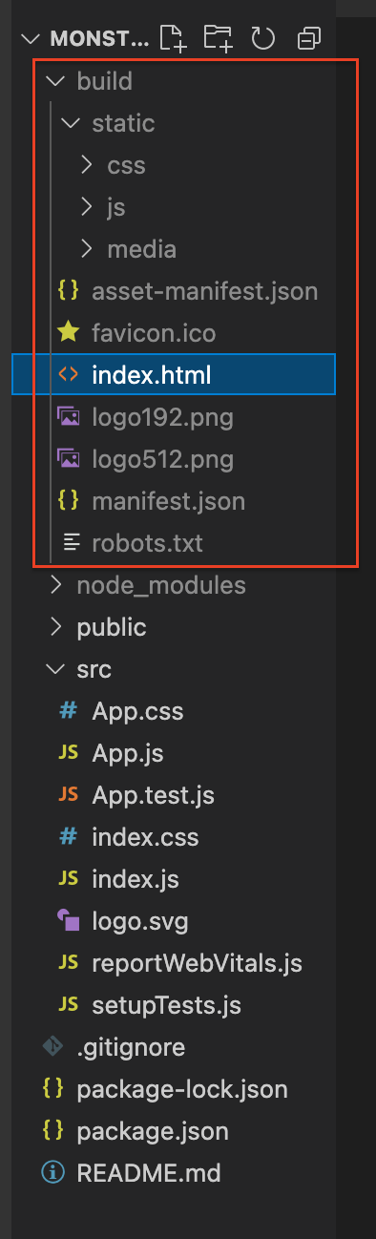Image resolution: width=376 pixels, height=1239 pixels.
Task: Click the New File icon
Action: point(174,38)
